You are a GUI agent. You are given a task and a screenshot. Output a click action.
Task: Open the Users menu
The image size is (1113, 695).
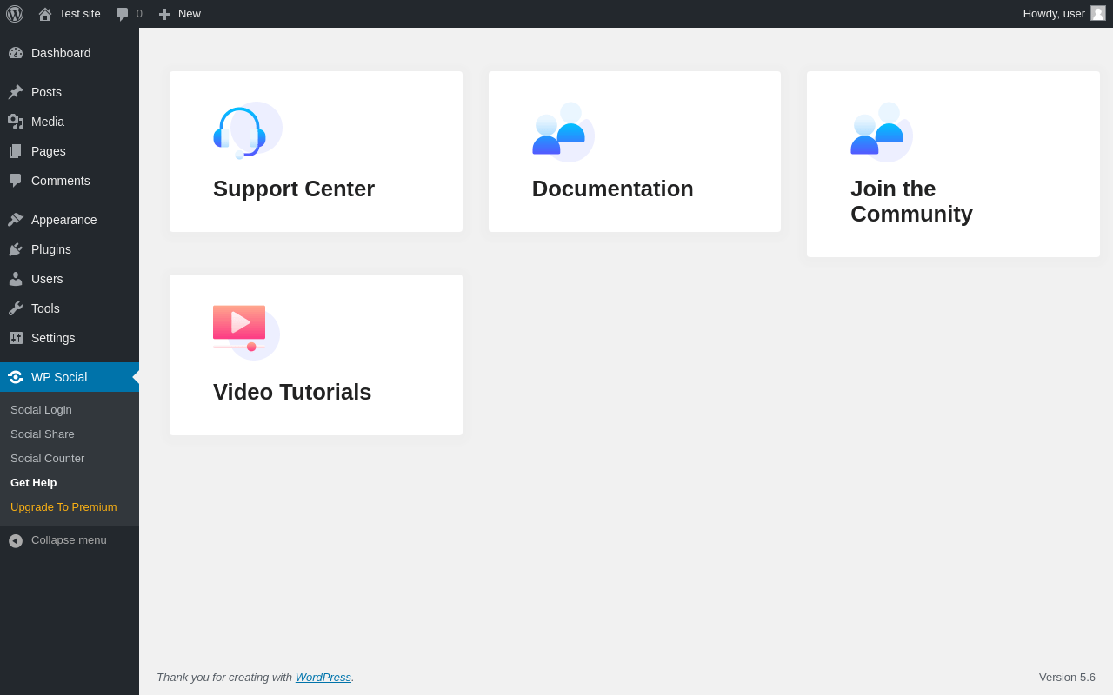70,279
